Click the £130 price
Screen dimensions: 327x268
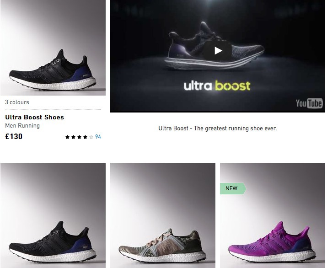[x=14, y=136]
